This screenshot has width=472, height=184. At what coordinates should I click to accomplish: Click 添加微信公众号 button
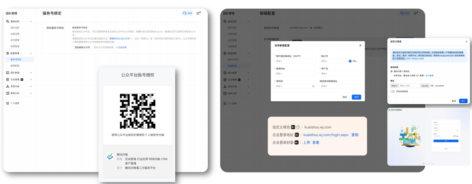pyautogui.click(x=83, y=47)
